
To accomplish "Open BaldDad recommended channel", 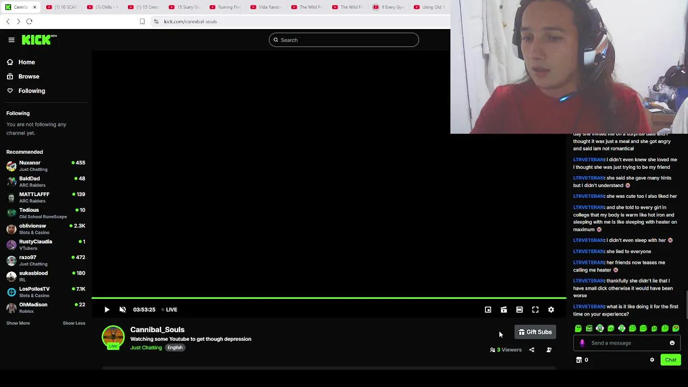I will (x=46, y=182).
